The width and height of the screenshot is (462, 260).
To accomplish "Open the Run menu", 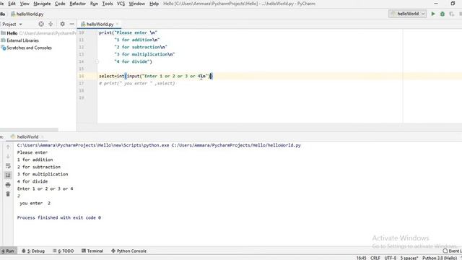I will 94,4.
